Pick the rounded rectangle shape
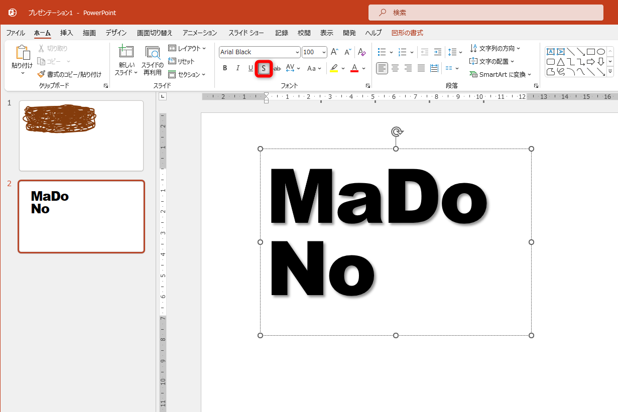618x412 pixels. pyautogui.click(x=551, y=62)
